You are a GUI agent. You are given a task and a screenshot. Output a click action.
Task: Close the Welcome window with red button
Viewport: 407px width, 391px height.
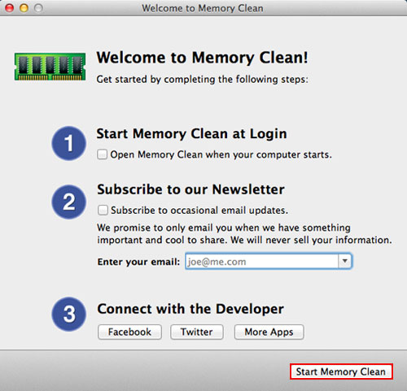(x=10, y=8)
